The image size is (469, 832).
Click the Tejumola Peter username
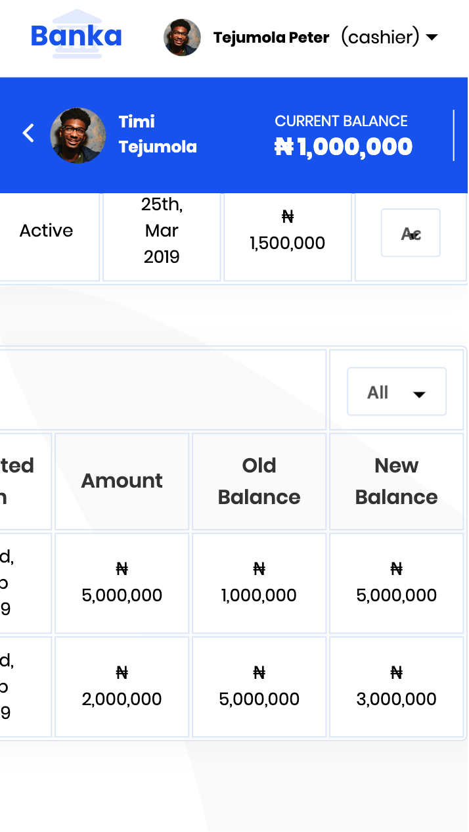click(x=271, y=37)
